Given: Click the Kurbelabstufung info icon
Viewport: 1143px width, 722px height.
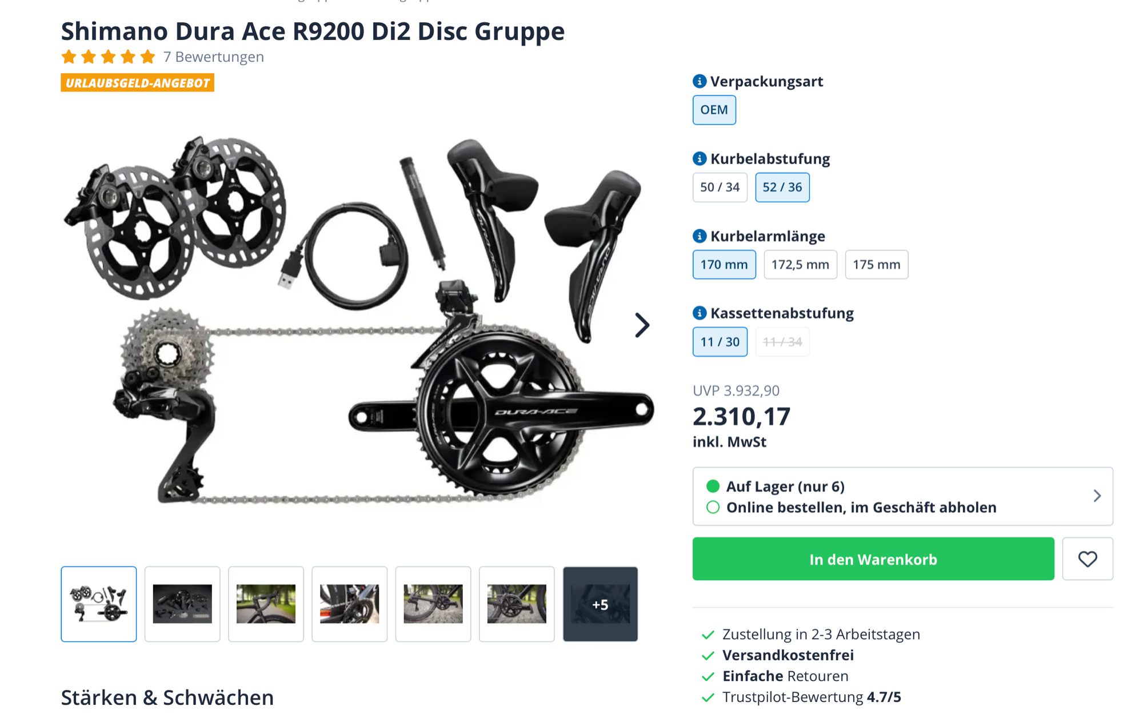Looking at the screenshot, I should point(700,158).
